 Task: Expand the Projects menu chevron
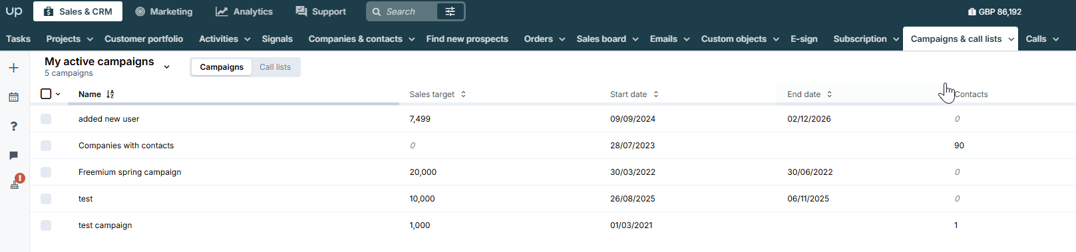click(90, 39)
